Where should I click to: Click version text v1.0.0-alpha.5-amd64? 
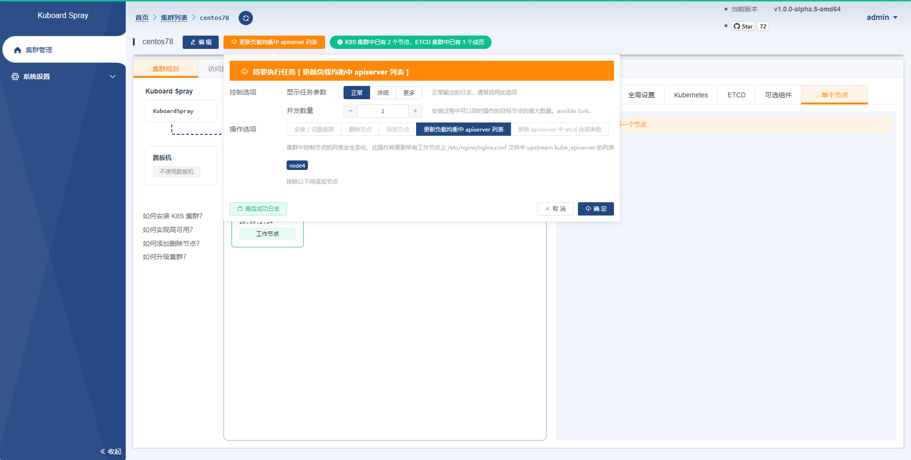(x=807, y=9)
